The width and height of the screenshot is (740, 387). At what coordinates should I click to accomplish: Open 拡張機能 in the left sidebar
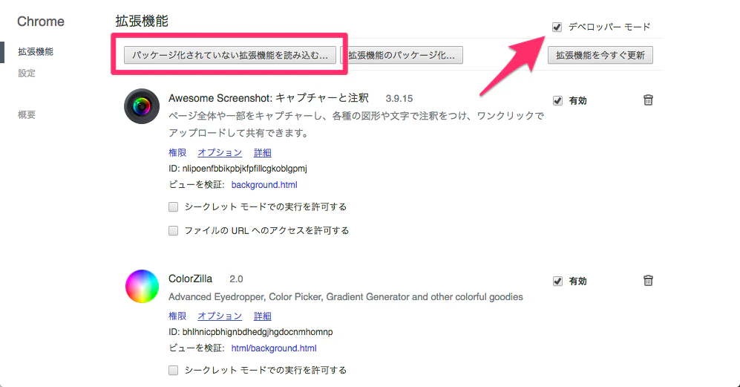(36, 52)
